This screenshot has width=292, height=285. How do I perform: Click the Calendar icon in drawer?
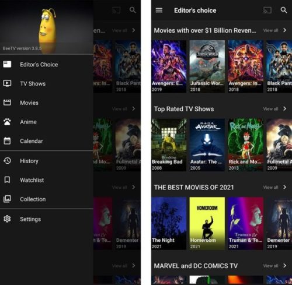[x=7, y=141]
